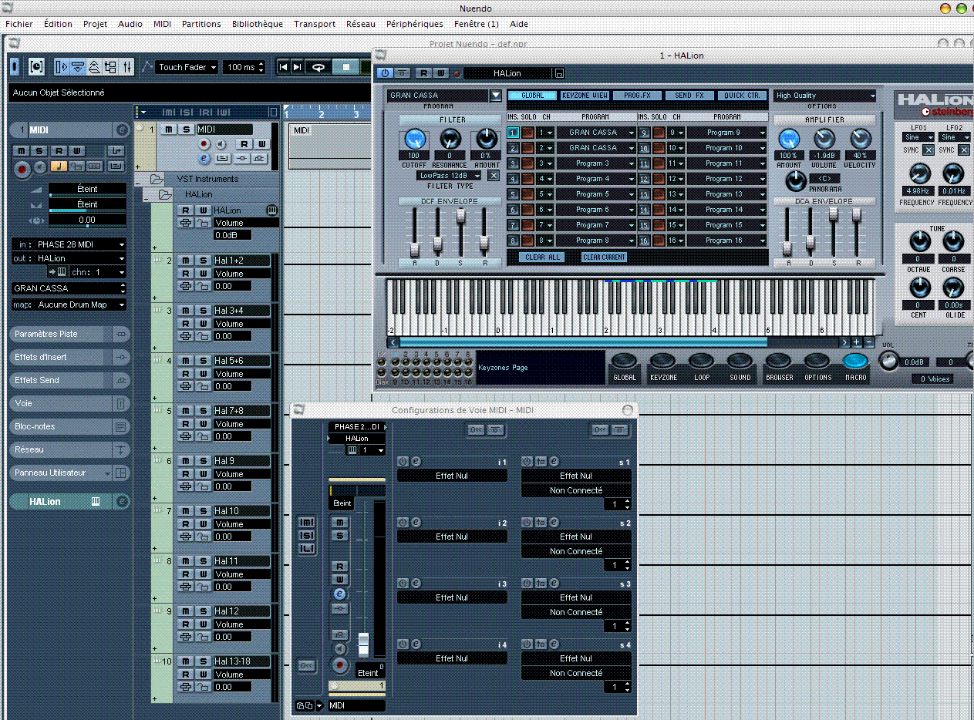974x720 pixels.
Task: Toggle the Cycle loop button in the transport
Action: [x=318, y=68]
